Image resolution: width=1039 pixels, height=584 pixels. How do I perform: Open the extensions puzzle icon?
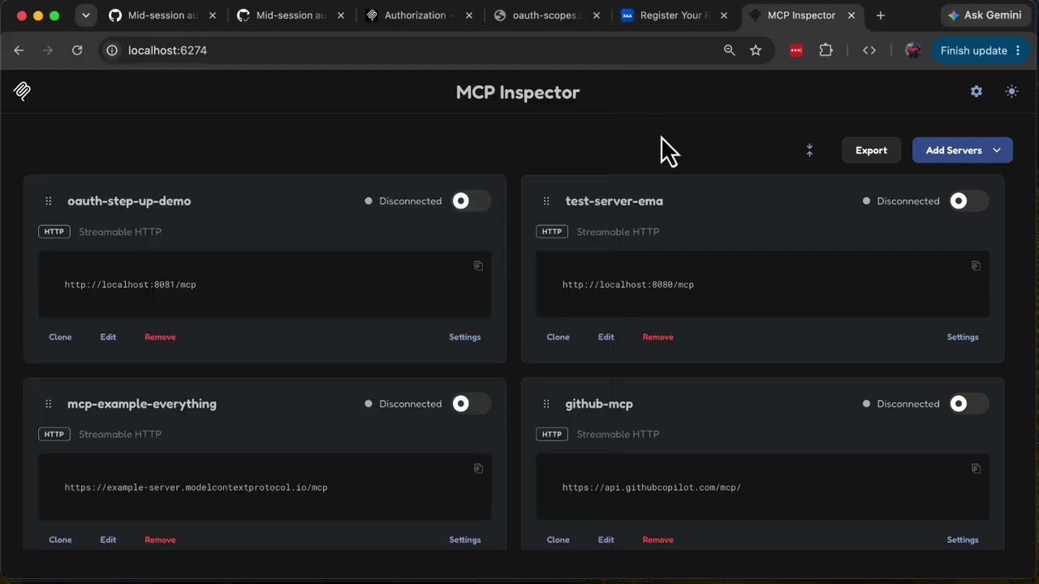826,50
